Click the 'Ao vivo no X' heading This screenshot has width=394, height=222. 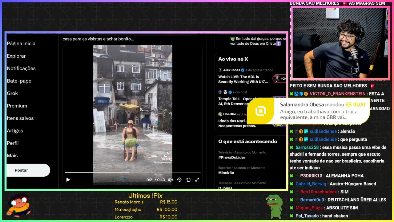point(233,59)
